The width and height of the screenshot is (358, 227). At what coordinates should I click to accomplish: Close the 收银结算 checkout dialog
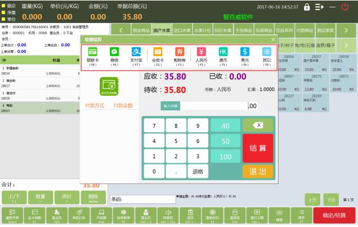coord(274,39)
